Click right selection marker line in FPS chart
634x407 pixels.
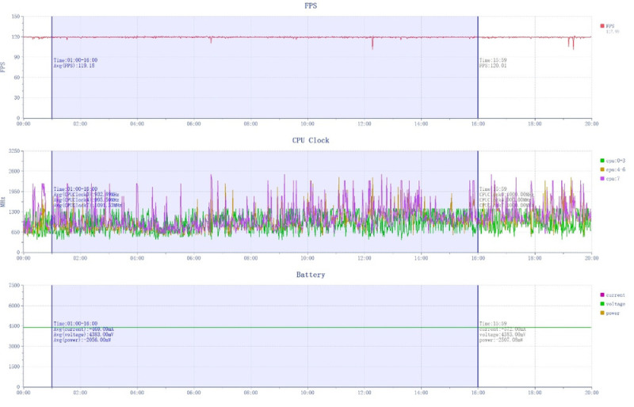[478, 79]
